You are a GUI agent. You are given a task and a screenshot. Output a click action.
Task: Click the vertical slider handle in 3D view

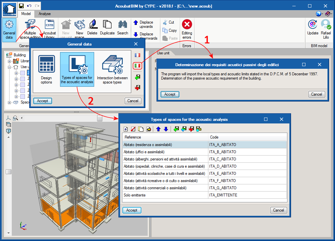[9, 172]
